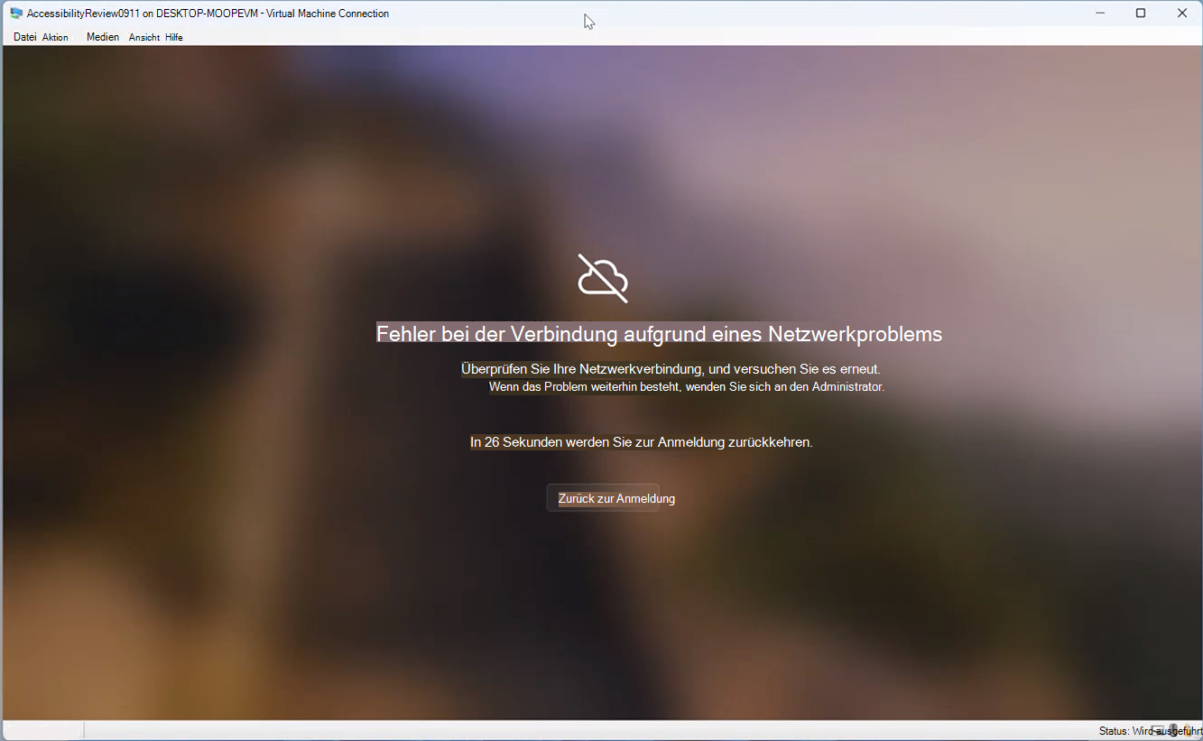Click the heading Fehler bei der Verbindung aufgrund eines Netzwerkproblems

coord(659,334)
